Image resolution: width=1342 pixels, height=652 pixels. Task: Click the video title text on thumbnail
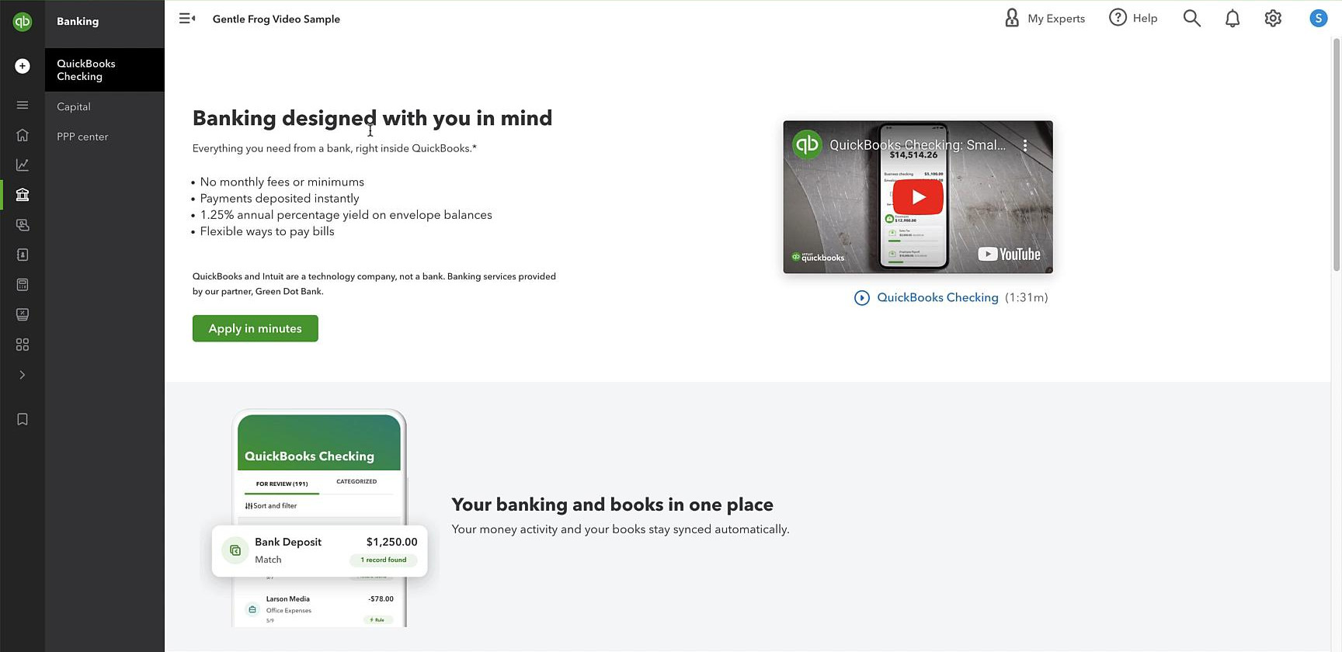pyautogui.click(x=917, y=145)
